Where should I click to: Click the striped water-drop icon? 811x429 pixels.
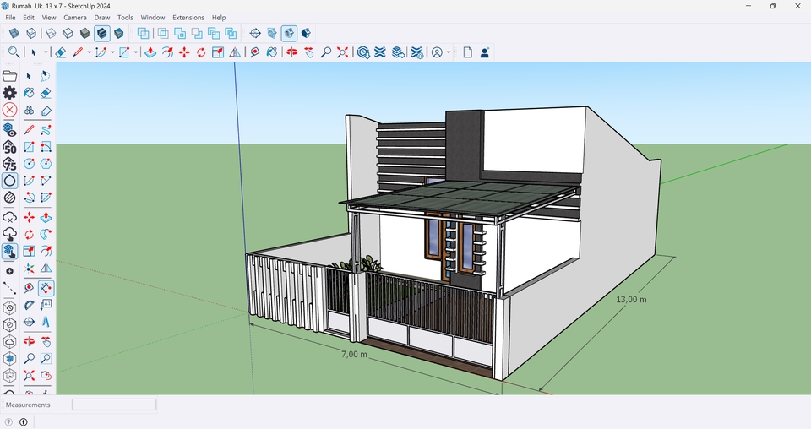10,197
